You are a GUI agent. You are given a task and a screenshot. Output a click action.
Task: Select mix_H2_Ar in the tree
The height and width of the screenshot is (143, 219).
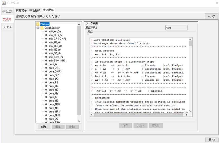pos(55,42)
